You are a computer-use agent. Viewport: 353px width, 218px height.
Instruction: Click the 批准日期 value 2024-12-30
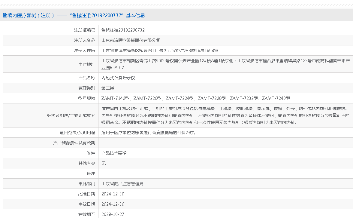tap(113, 194)
